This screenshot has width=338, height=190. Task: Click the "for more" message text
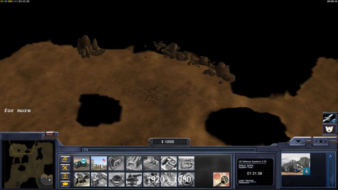coord(17,111)
